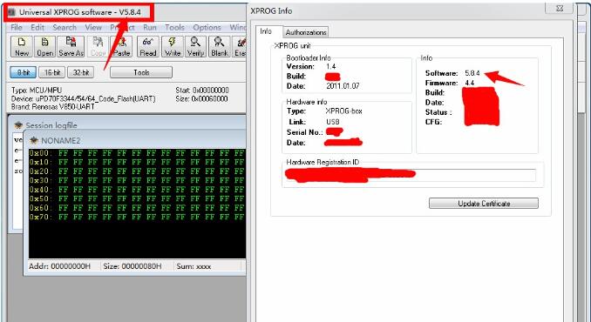Click the Verify toolbar icon
The width and height of the screenshot is (591, 322).
195,47
